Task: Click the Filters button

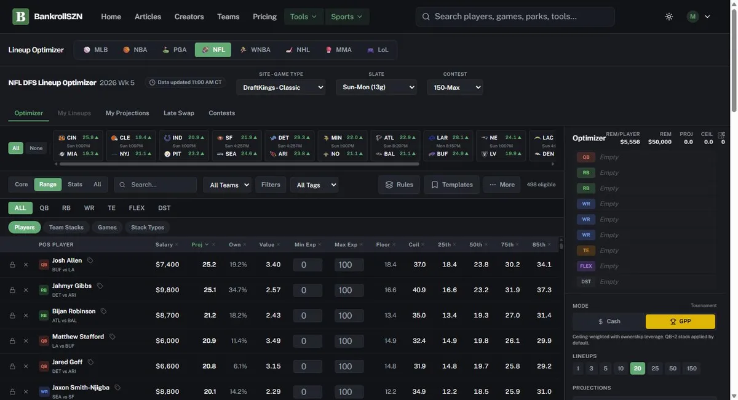Action: point(271,185)
